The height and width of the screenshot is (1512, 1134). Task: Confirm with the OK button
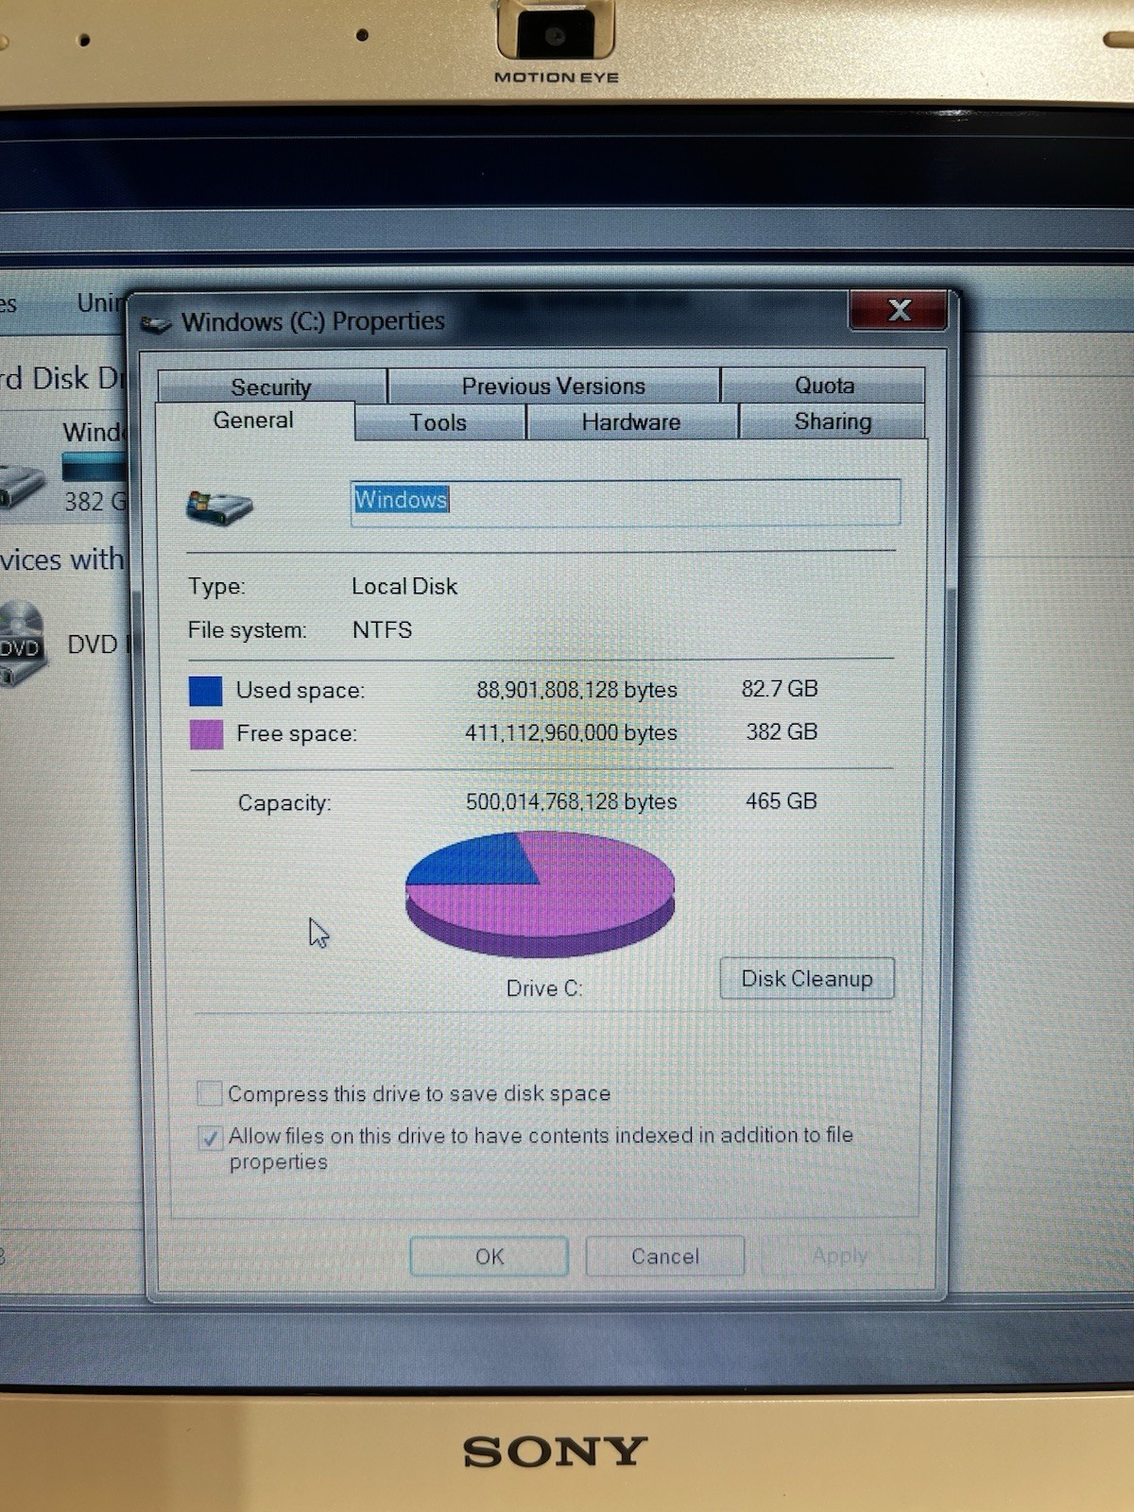(x=490, y=1256)
